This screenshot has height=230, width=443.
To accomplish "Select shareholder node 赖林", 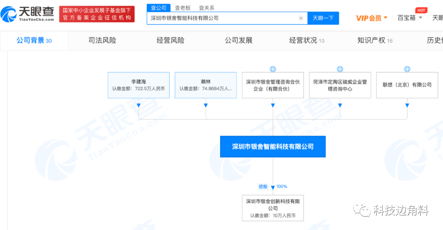I will click(x=206, y=85).
